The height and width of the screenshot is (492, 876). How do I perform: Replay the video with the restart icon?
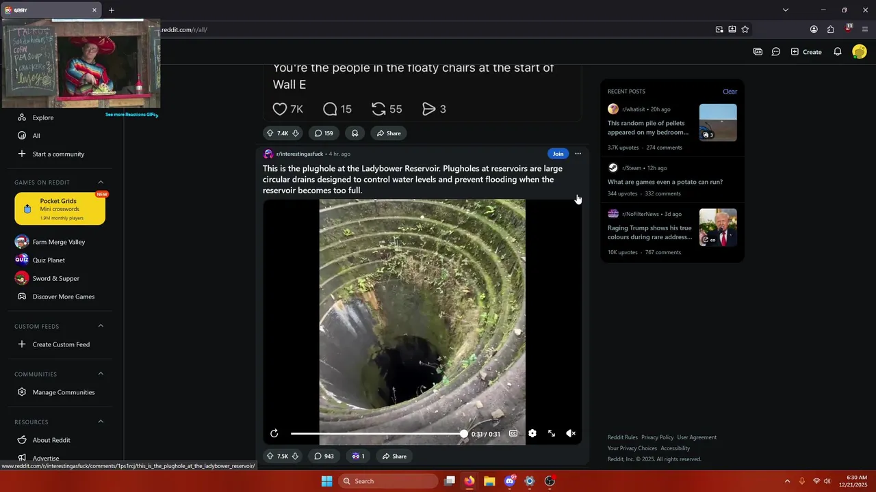tap(274, 433)
